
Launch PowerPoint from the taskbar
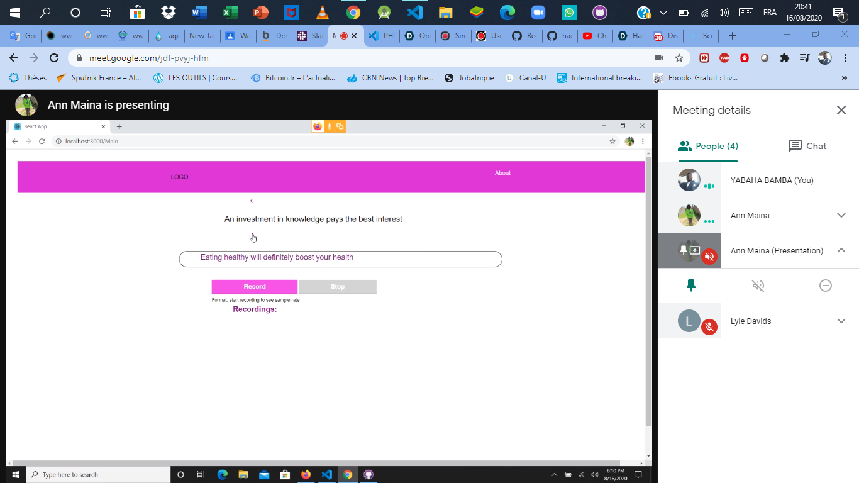tap(260, 12)
